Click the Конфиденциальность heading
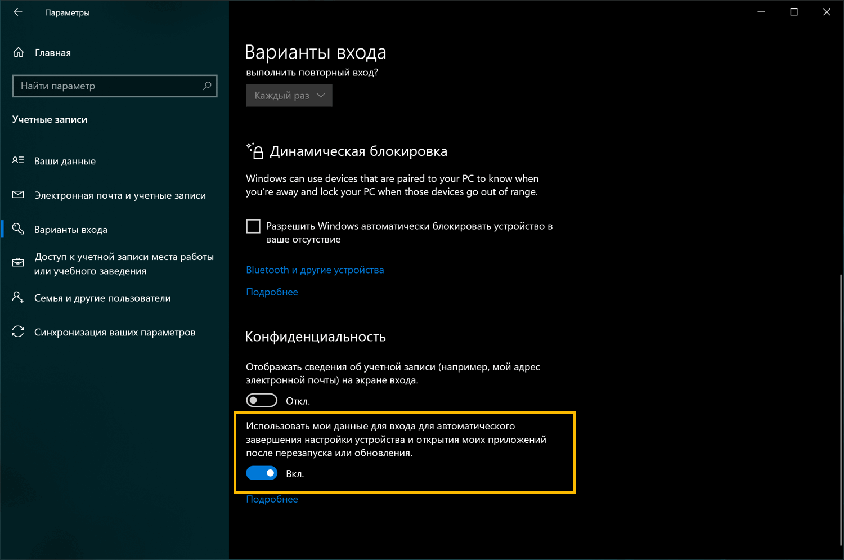Image resolution: width=844 pixels, height=560 pixels. tap(316, 337)
